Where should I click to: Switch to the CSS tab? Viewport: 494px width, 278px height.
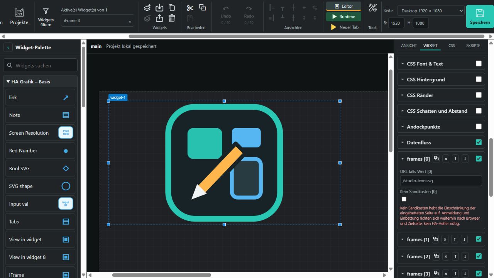(452, 46)
